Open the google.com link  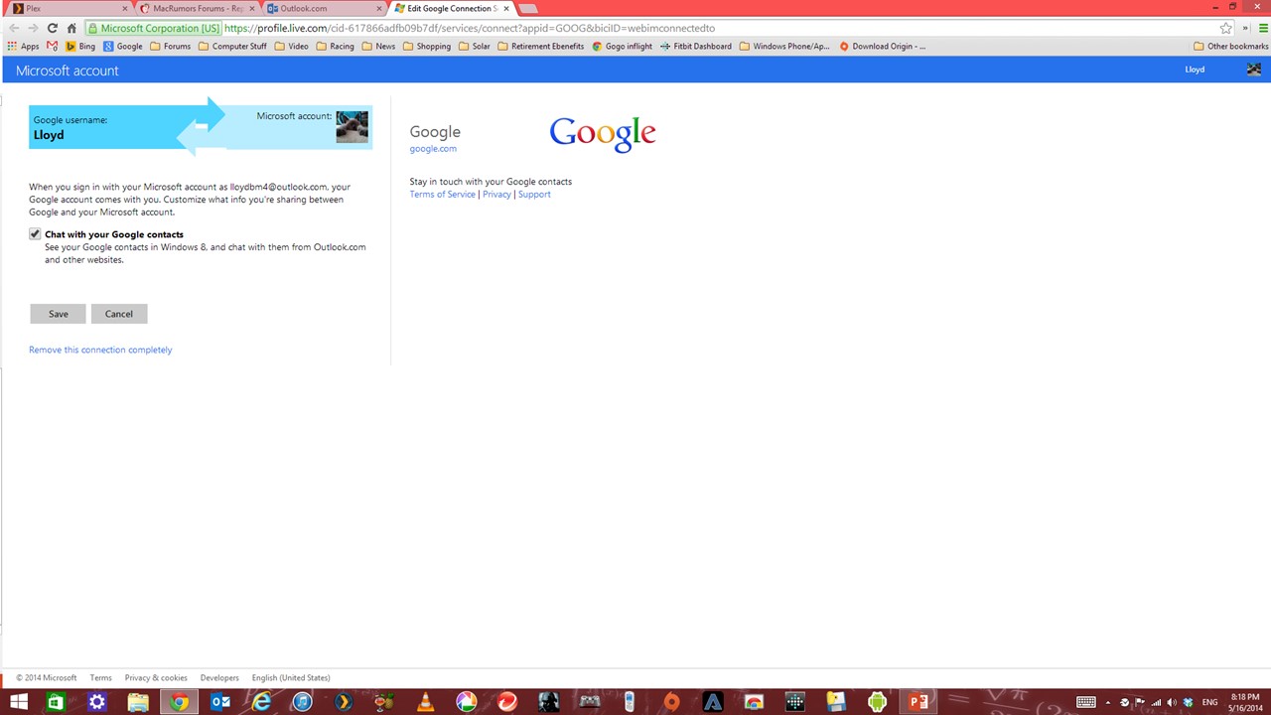click(433, 149)
